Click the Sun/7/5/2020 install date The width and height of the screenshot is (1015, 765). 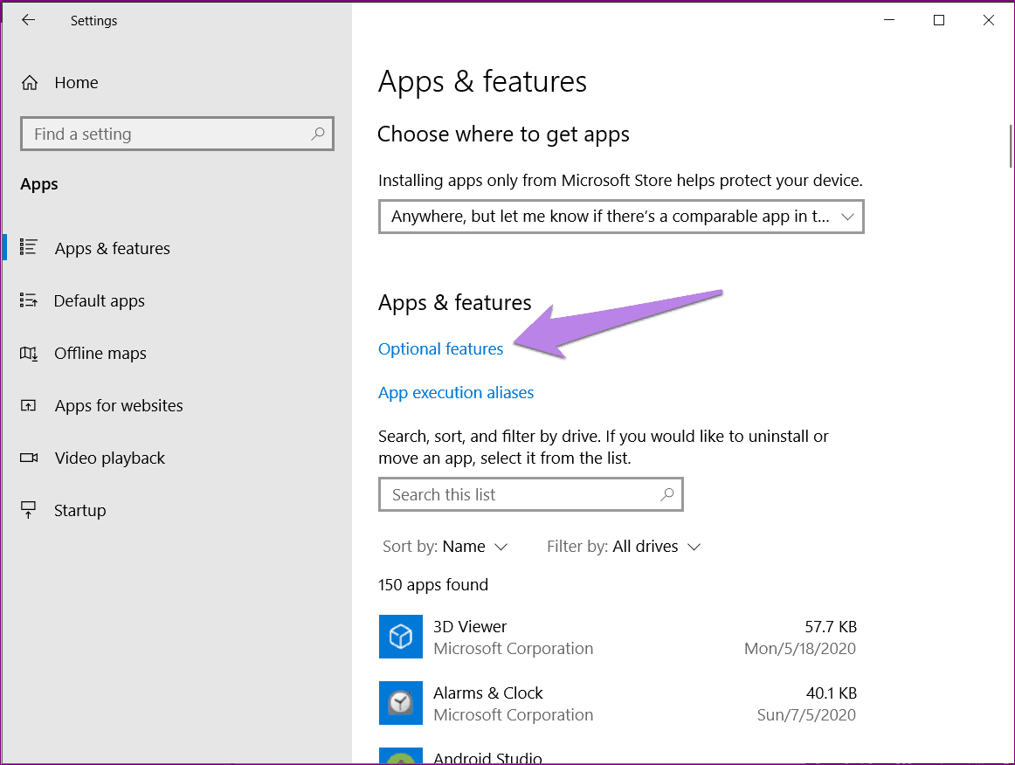pyautogui.click(x=806, y=715)
